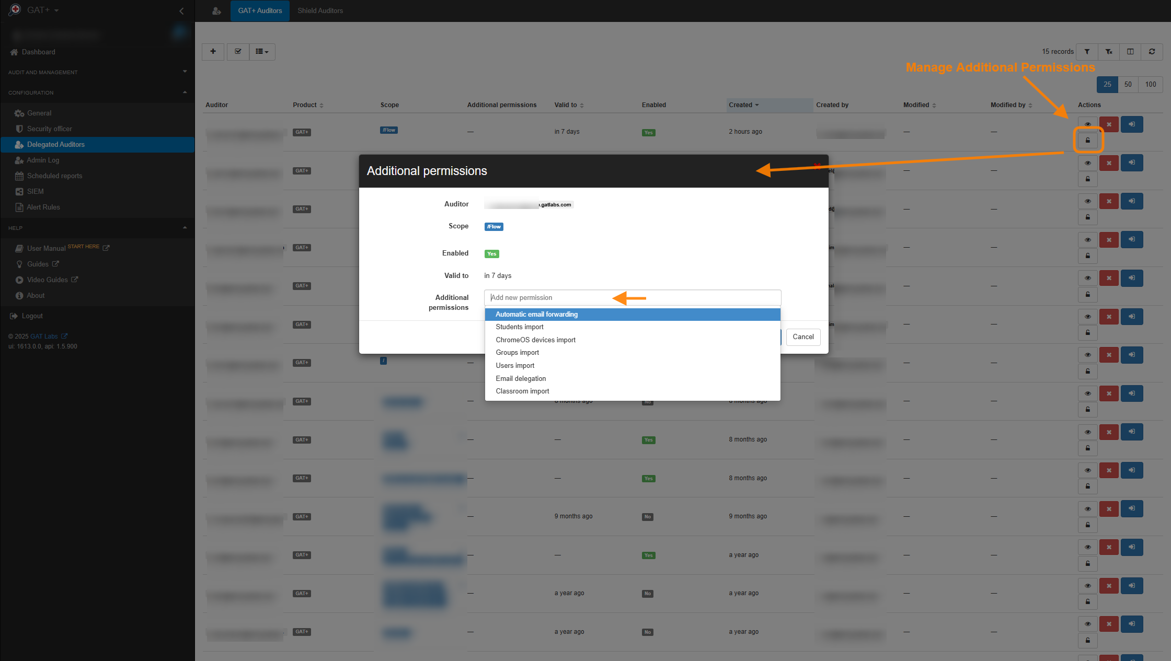The image size is (1171, 661).
Task: Click the filter funnel icon
Action: tap(1087, 51)
